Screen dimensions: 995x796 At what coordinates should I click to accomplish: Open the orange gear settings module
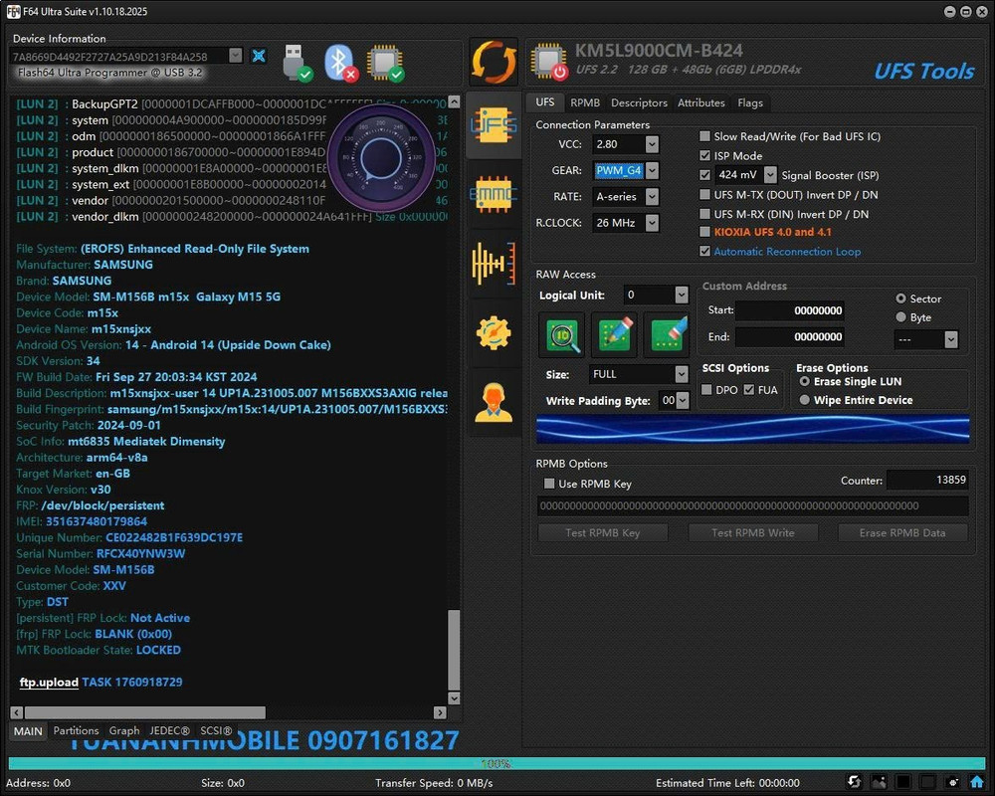coord(494,332)
